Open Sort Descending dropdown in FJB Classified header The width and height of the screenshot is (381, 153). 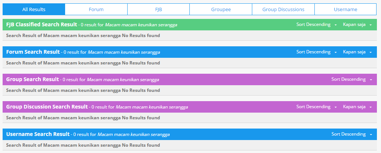click(316, 24)
